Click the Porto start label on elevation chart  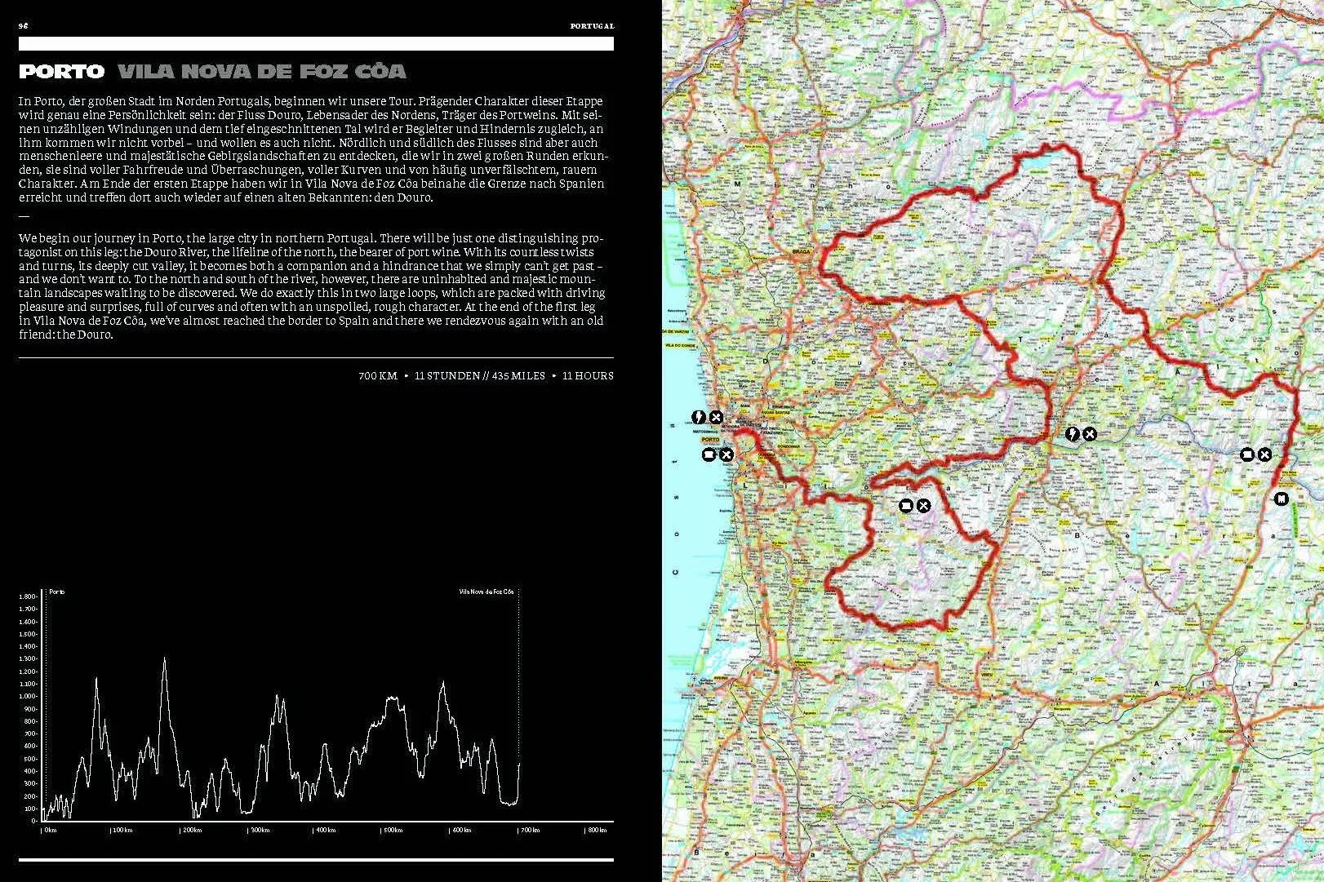pos(57,592)
